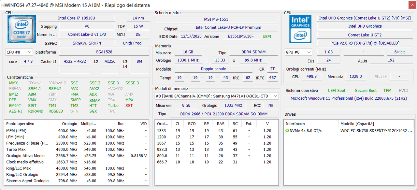
Task: Click the Punto operativo column header
Action: click(27, 124)
